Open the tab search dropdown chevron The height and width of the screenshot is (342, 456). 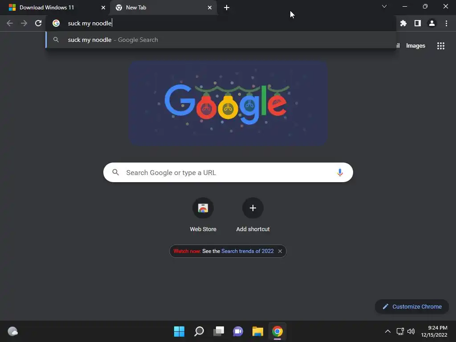[x=384, y=6]
